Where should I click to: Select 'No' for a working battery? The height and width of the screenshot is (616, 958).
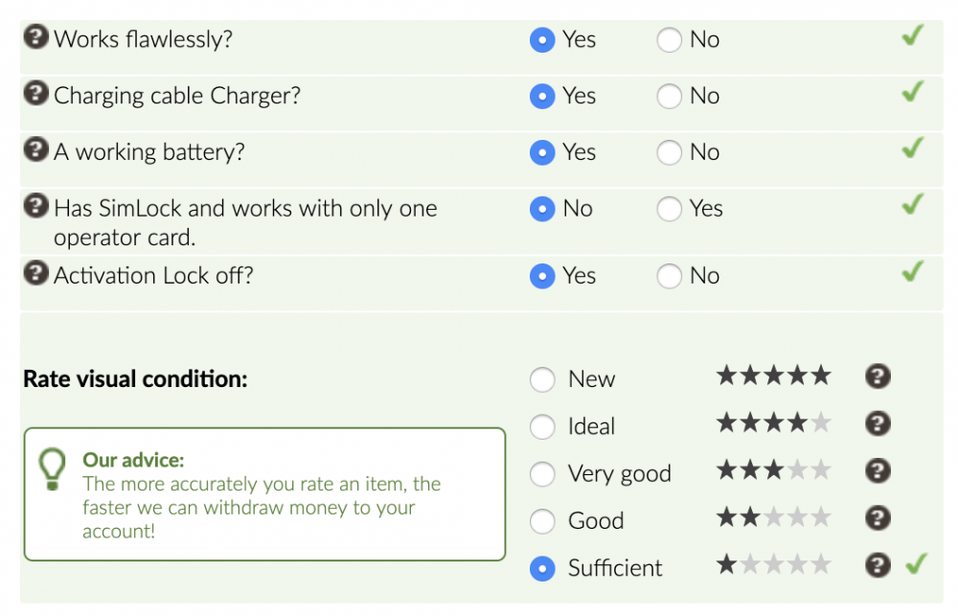click(x=670, y=153)
